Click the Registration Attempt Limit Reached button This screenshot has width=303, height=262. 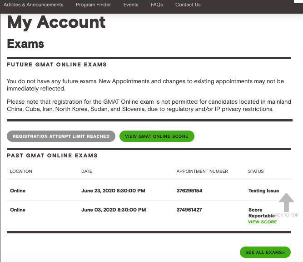61,136
